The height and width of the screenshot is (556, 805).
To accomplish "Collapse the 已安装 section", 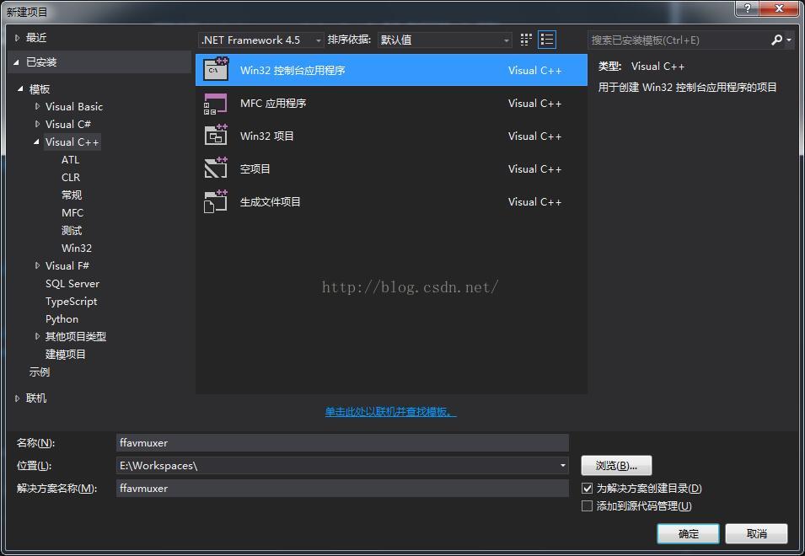I will pos(16,62).
